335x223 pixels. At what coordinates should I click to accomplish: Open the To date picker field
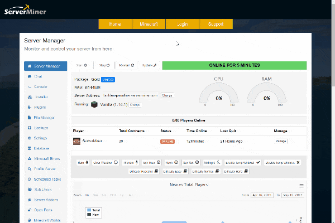tap(293, 195)
